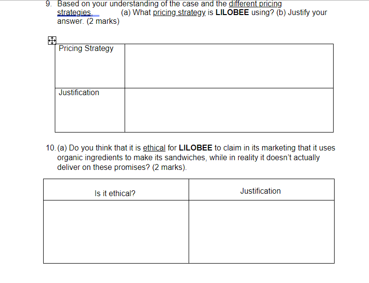Click the underlined 'different pricing' text
This screenshot has height=283, width=369.
[x=255, y=4]
